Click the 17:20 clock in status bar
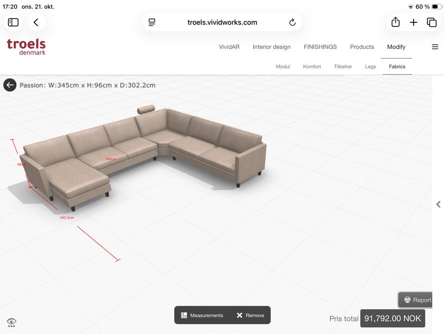This screenshot has width=445, height=334. tap(10, 6)
